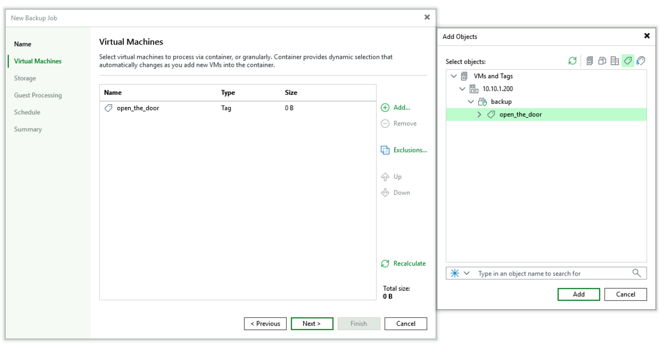659x345 pixels.
Task: Click the refresh icon in Add Objects
Action: pyautogui.click(x=572, y=61)
